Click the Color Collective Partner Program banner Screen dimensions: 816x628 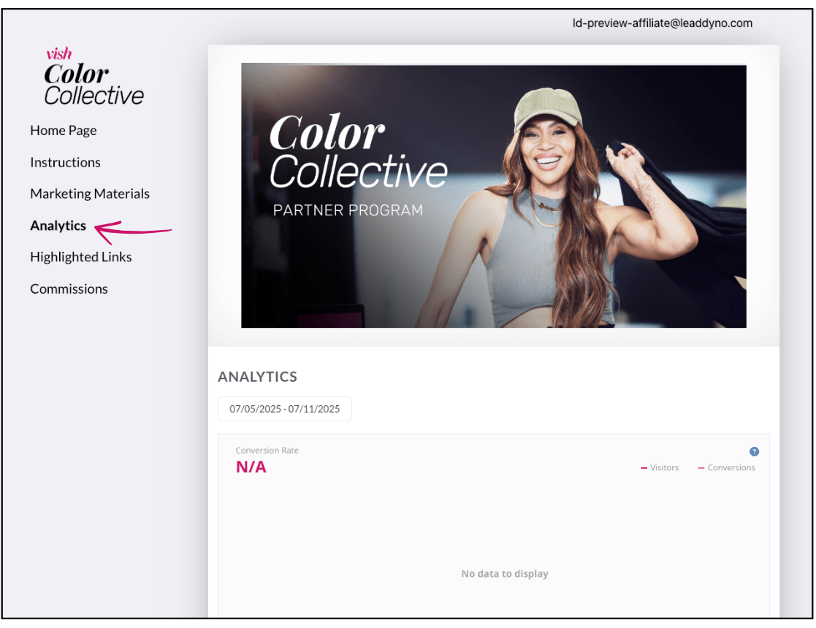[493, 196]
